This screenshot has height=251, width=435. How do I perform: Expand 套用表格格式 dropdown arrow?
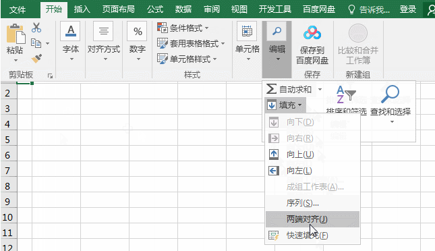pyautogui.click(x=223, y=43)
